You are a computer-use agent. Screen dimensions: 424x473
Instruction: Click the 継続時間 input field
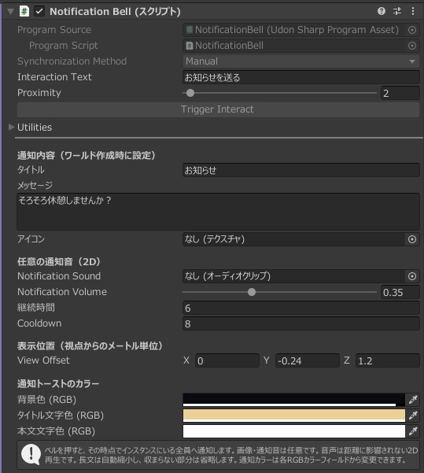pyautogui.click(x=301, y=308)
